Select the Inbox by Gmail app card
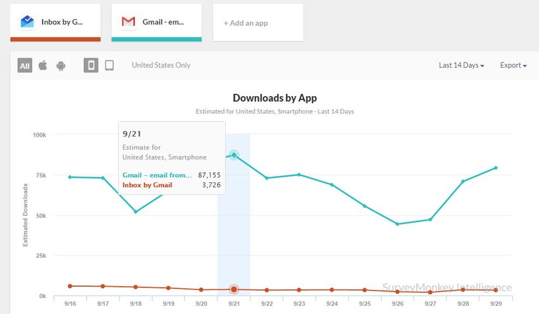This screenshot has width=539, height=314. click(x=55, y=23)
